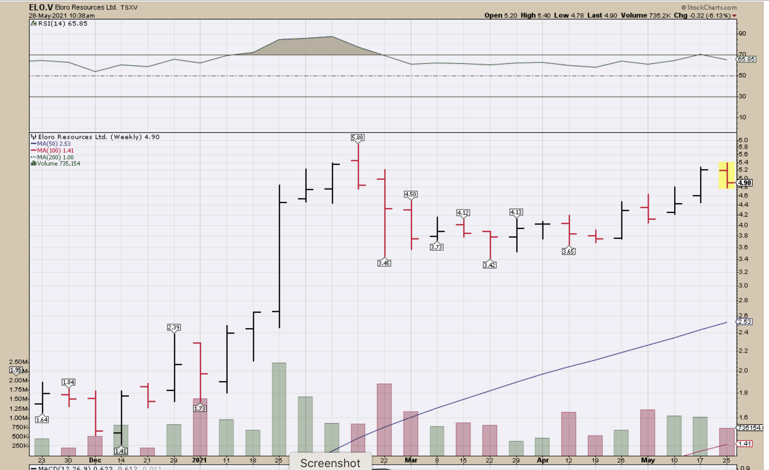Click the 3.42 low price annotation
The height and width of the screenshot is (470, 769).
pyautogui.click(x=489, y=265)
